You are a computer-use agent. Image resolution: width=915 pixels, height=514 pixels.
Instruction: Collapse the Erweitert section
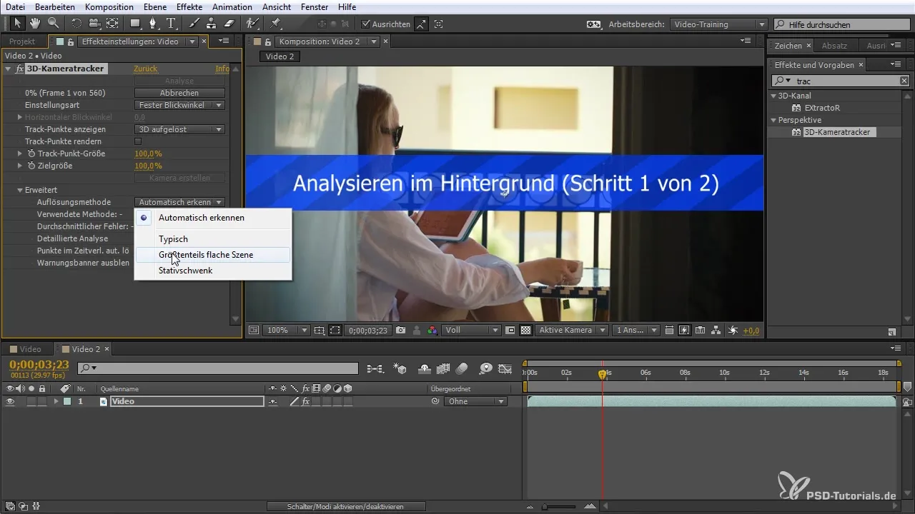(x=21, y=190)
